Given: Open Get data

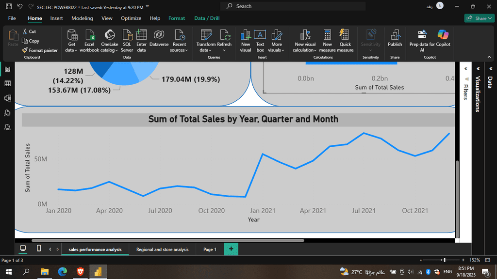Looking at the screenshot, I should coord(71,41).
